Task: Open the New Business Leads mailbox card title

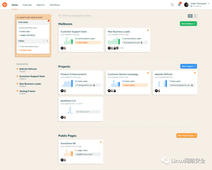Action: pyautogui.click(x=119, y=32)
